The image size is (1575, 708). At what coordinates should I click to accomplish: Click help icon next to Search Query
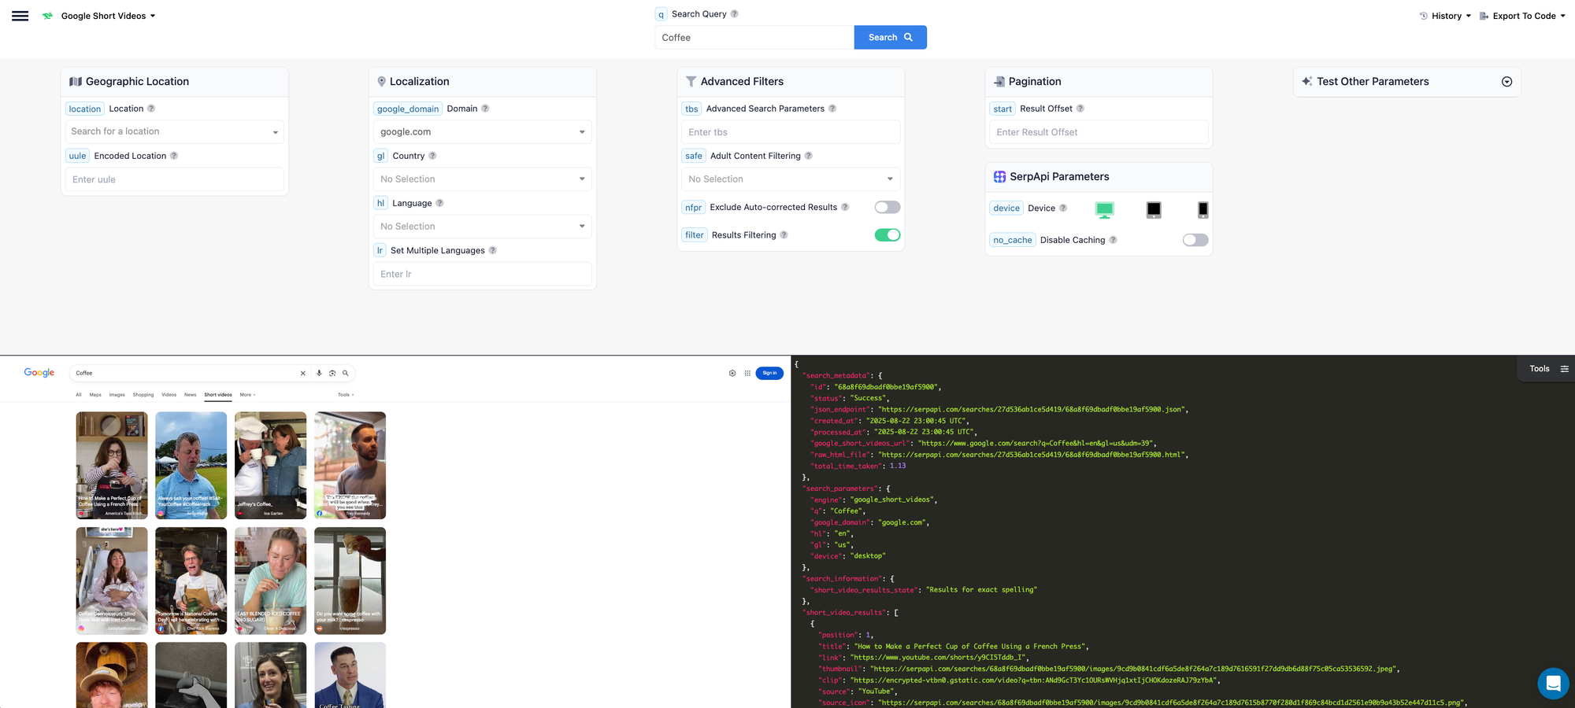pyautogui.click(x=735, y=14)
